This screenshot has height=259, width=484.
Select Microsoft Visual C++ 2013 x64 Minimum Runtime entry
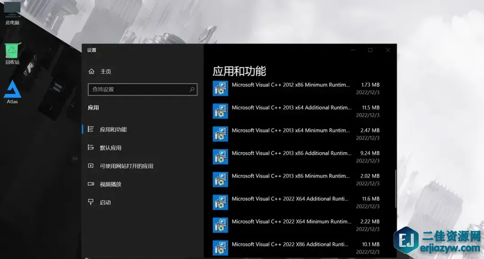click(296, 134)
